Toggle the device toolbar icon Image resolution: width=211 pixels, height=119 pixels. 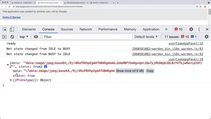click(x=12, y=29)
